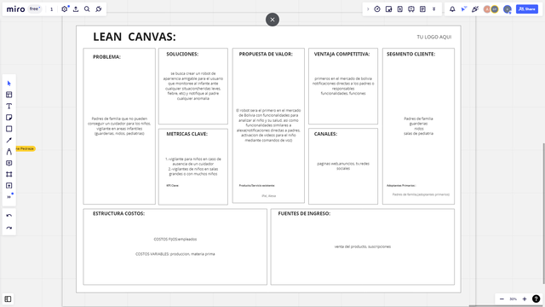The width and height of the screenshot is (545, 307).
Task: Zoom out with minus button
Action: [502, 299]
